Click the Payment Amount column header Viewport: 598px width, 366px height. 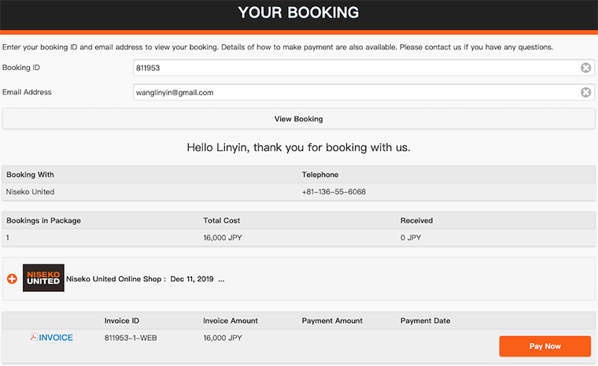(332, 321)
